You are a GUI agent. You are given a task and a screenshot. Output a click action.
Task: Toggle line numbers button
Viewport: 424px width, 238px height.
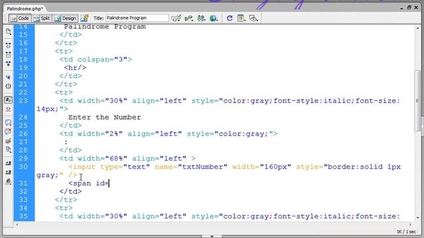click(x=9, y=100)
